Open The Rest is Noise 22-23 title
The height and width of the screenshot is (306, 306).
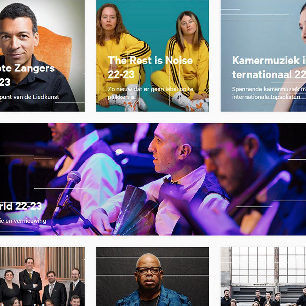point(150,67)
